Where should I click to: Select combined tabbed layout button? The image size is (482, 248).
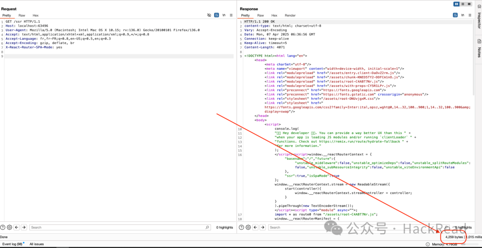(x=469, y=4)
